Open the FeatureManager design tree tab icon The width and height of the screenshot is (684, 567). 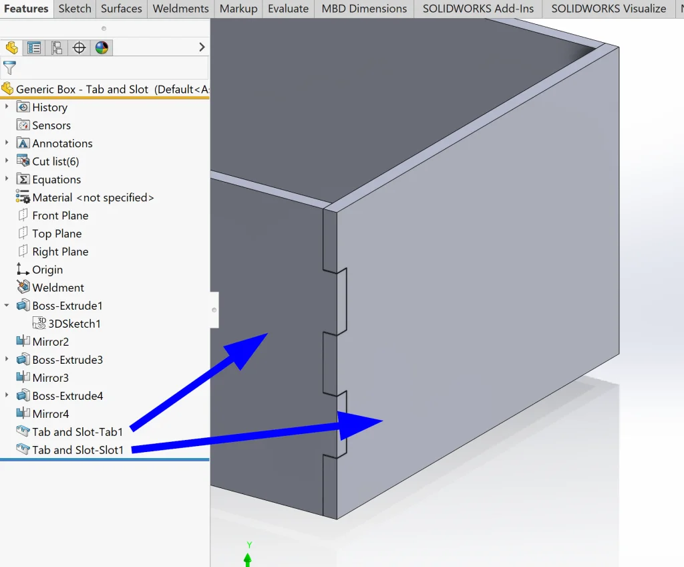click(x=11, y=47)
